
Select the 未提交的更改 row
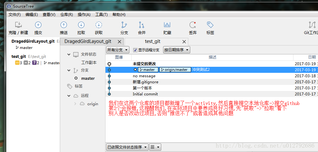pyautogui.click(x=212, y=64)
